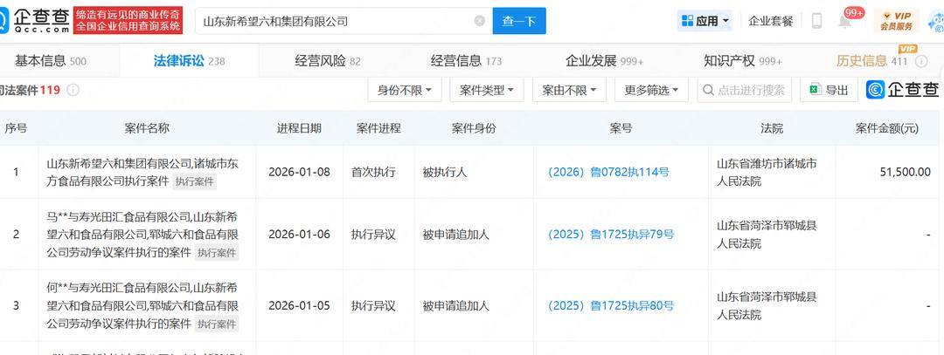Open the notifications bell with 99+ badge
944x355 pixels.
845,21
